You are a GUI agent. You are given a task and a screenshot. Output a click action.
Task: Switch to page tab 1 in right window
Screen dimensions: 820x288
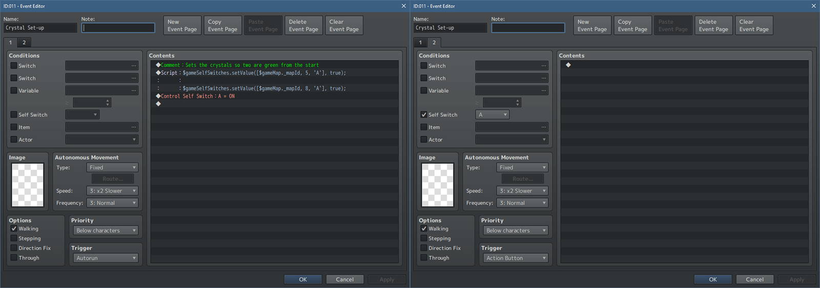pyautogui.click(x=420, y=43)
